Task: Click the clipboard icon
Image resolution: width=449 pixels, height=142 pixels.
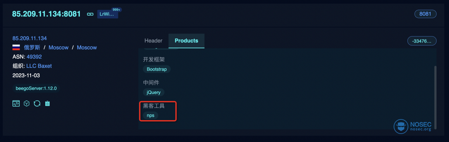Action: tap(47, 104)
